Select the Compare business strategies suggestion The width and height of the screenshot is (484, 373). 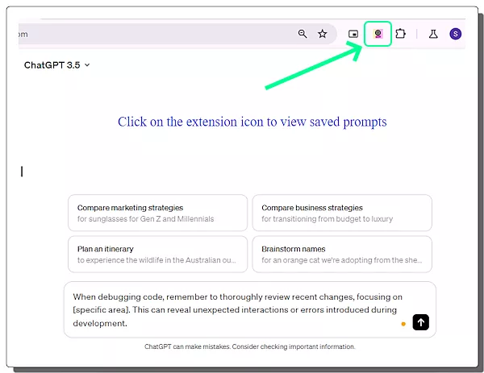[x=342, y=213]
